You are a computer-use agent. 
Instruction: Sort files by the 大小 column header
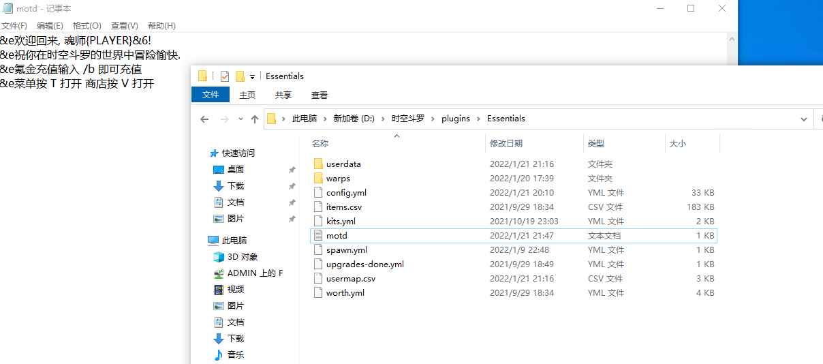point(678,144)
